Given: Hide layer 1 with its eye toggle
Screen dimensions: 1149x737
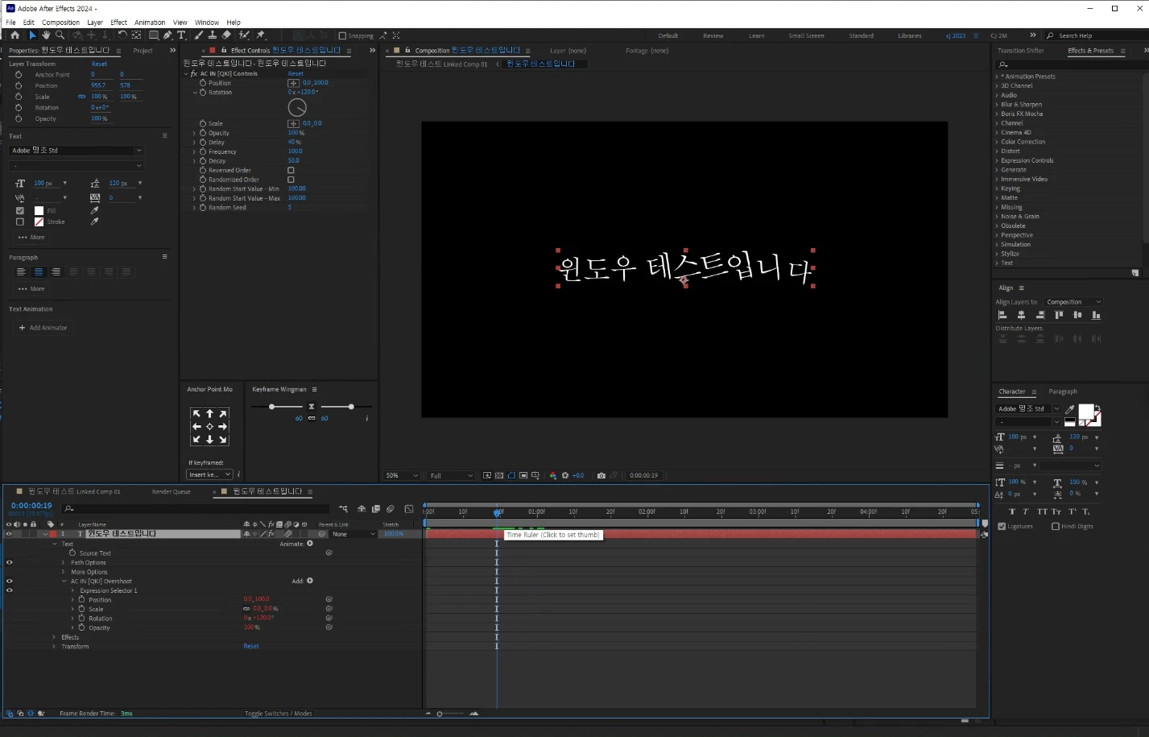Looking at the screenshot, I should (x=10, y=534).
